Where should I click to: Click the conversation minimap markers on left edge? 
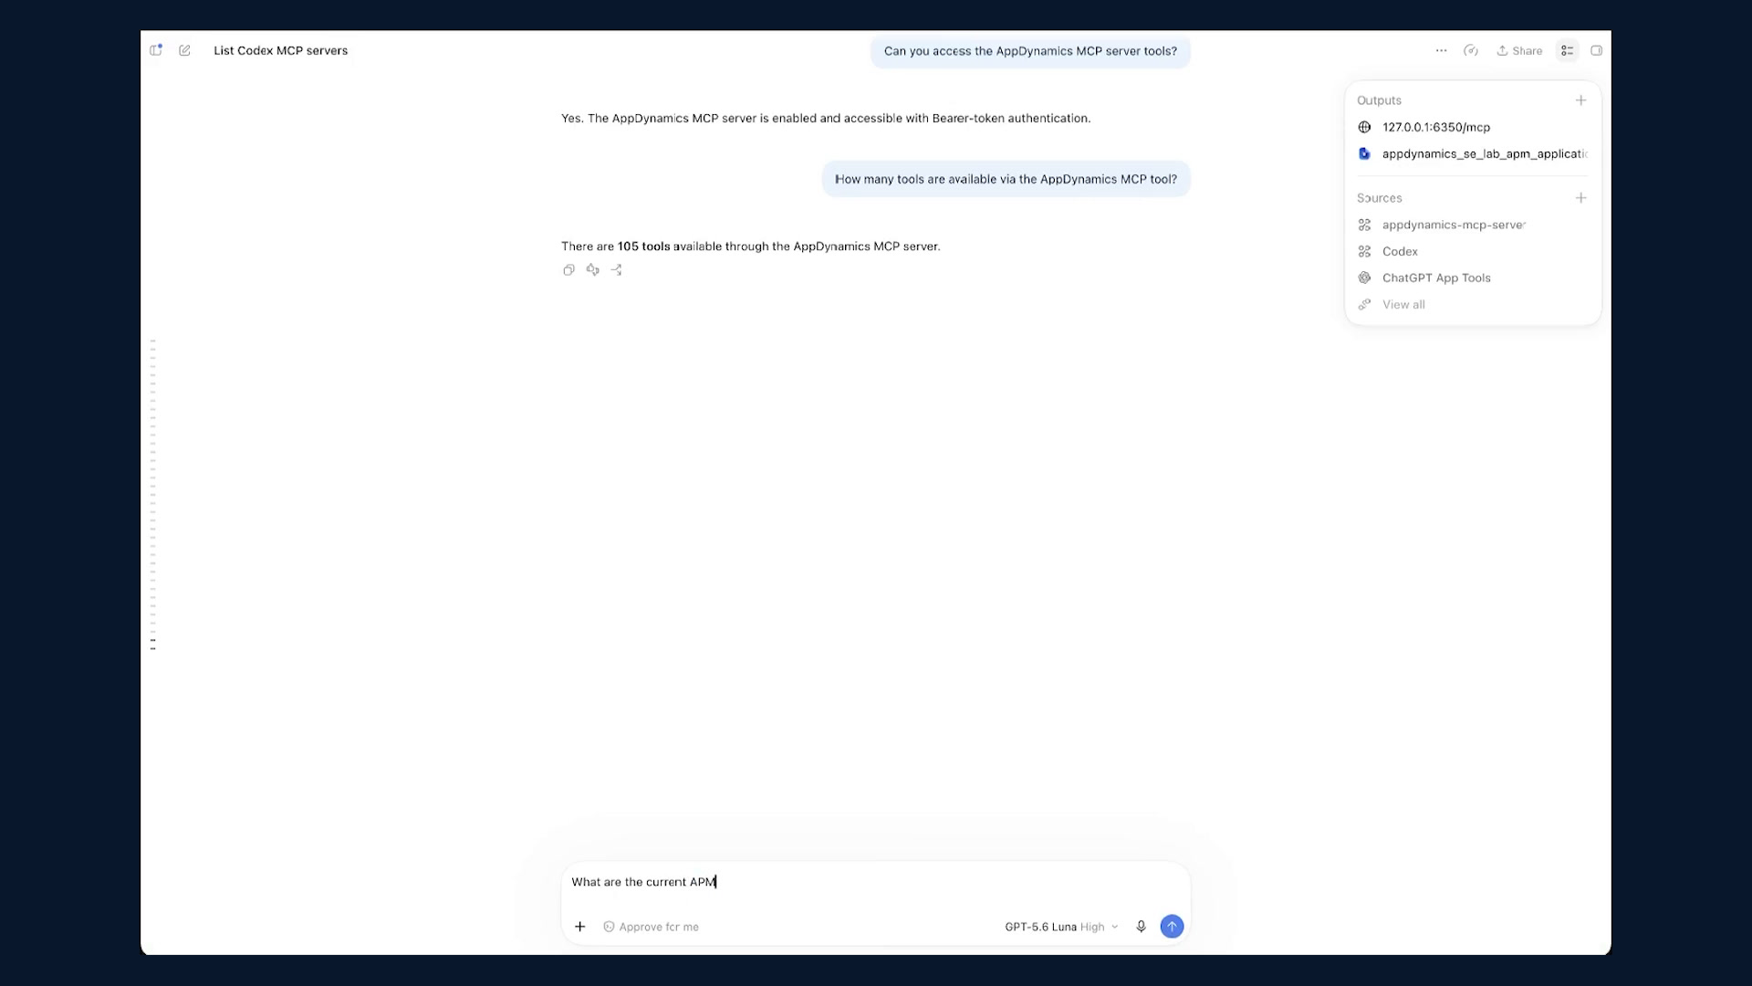152,494
